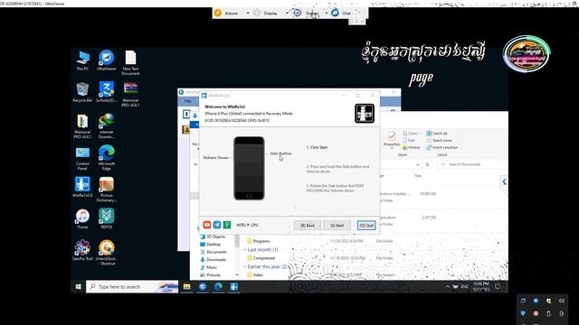Select New Text Document on desktop

[130, 63]
